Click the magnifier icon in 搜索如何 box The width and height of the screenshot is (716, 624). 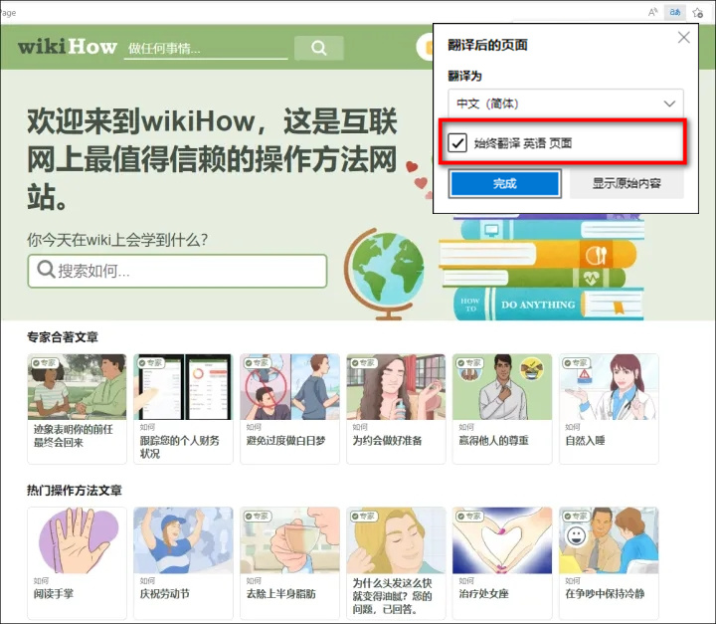(x=46, y=270)
